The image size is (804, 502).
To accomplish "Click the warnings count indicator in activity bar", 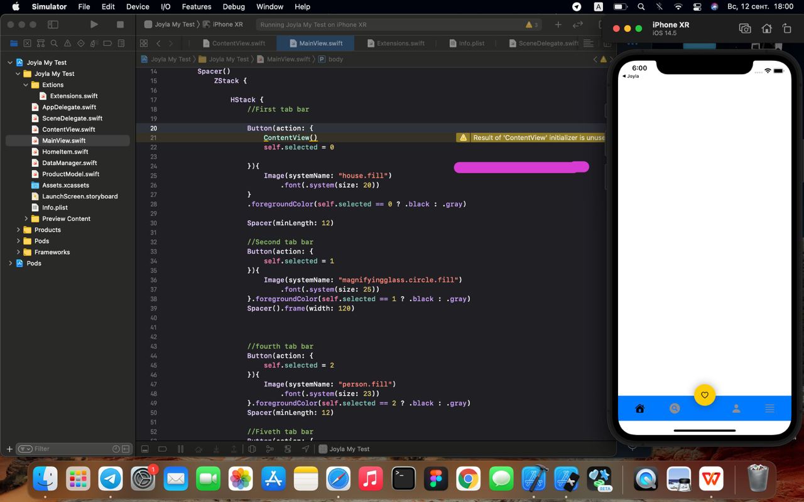I will point(532,25).
